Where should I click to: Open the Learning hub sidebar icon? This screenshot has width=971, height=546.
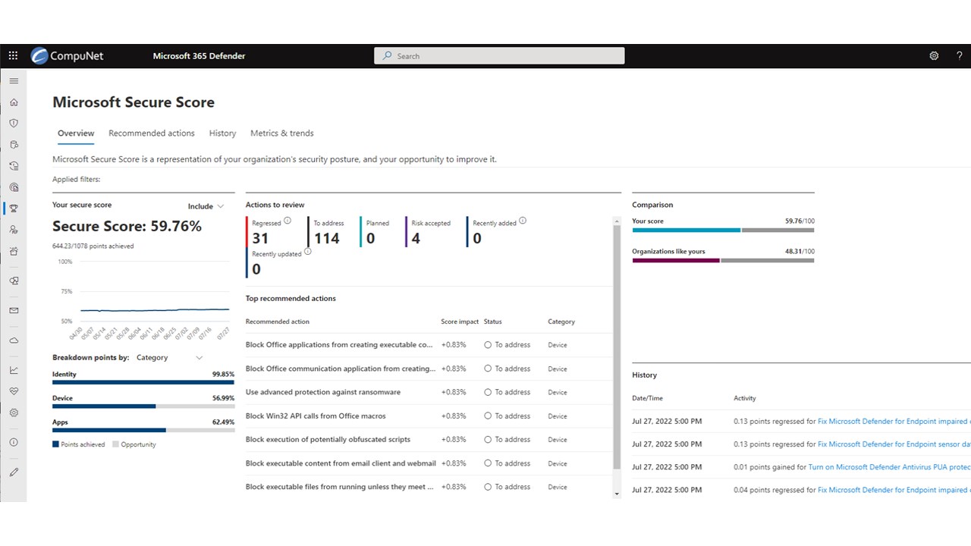click(x=14, y=229)
